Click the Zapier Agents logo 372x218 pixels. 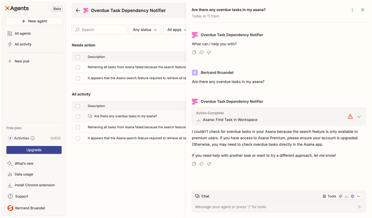point(17,8)
